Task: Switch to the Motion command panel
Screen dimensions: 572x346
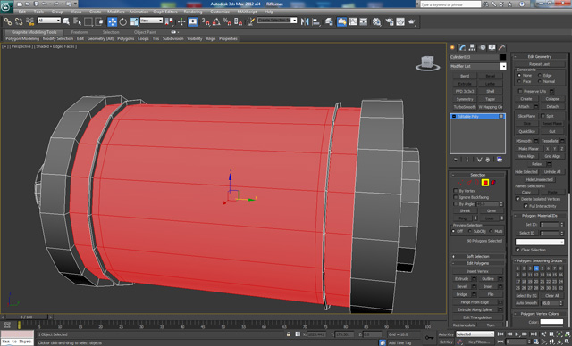Action: pos(483,47)
